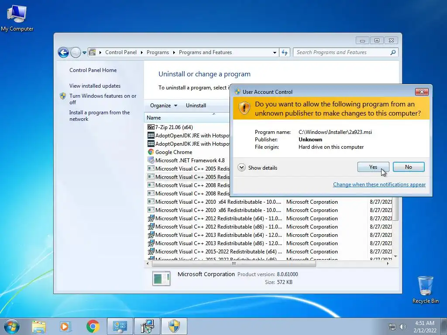447x335 pixels.
Task: Open My Computer desktop icon
Action: tap(17, 17)
